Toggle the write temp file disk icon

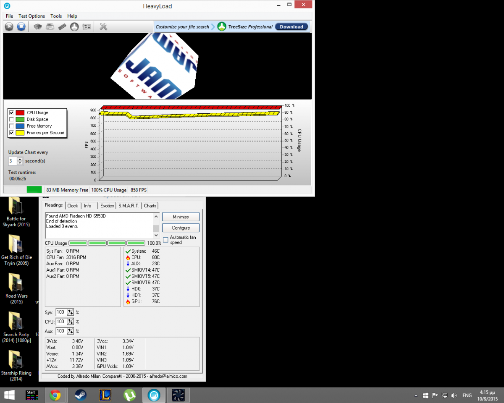tap(50, 27)
